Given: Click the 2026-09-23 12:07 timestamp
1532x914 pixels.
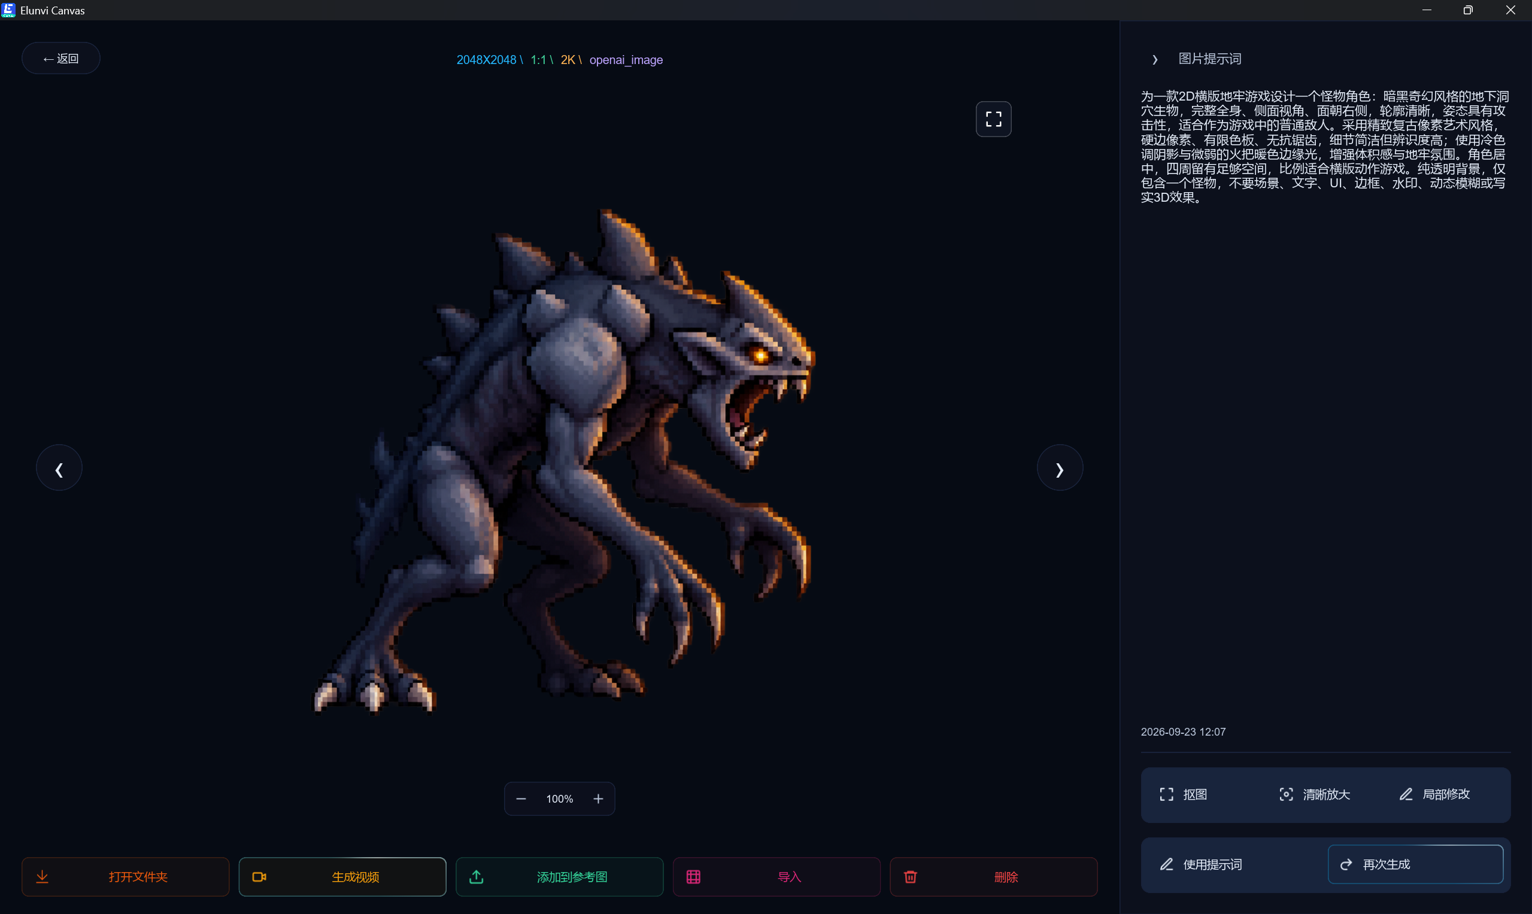Looking at the screenshot, I should click(x=1183, y=731).
